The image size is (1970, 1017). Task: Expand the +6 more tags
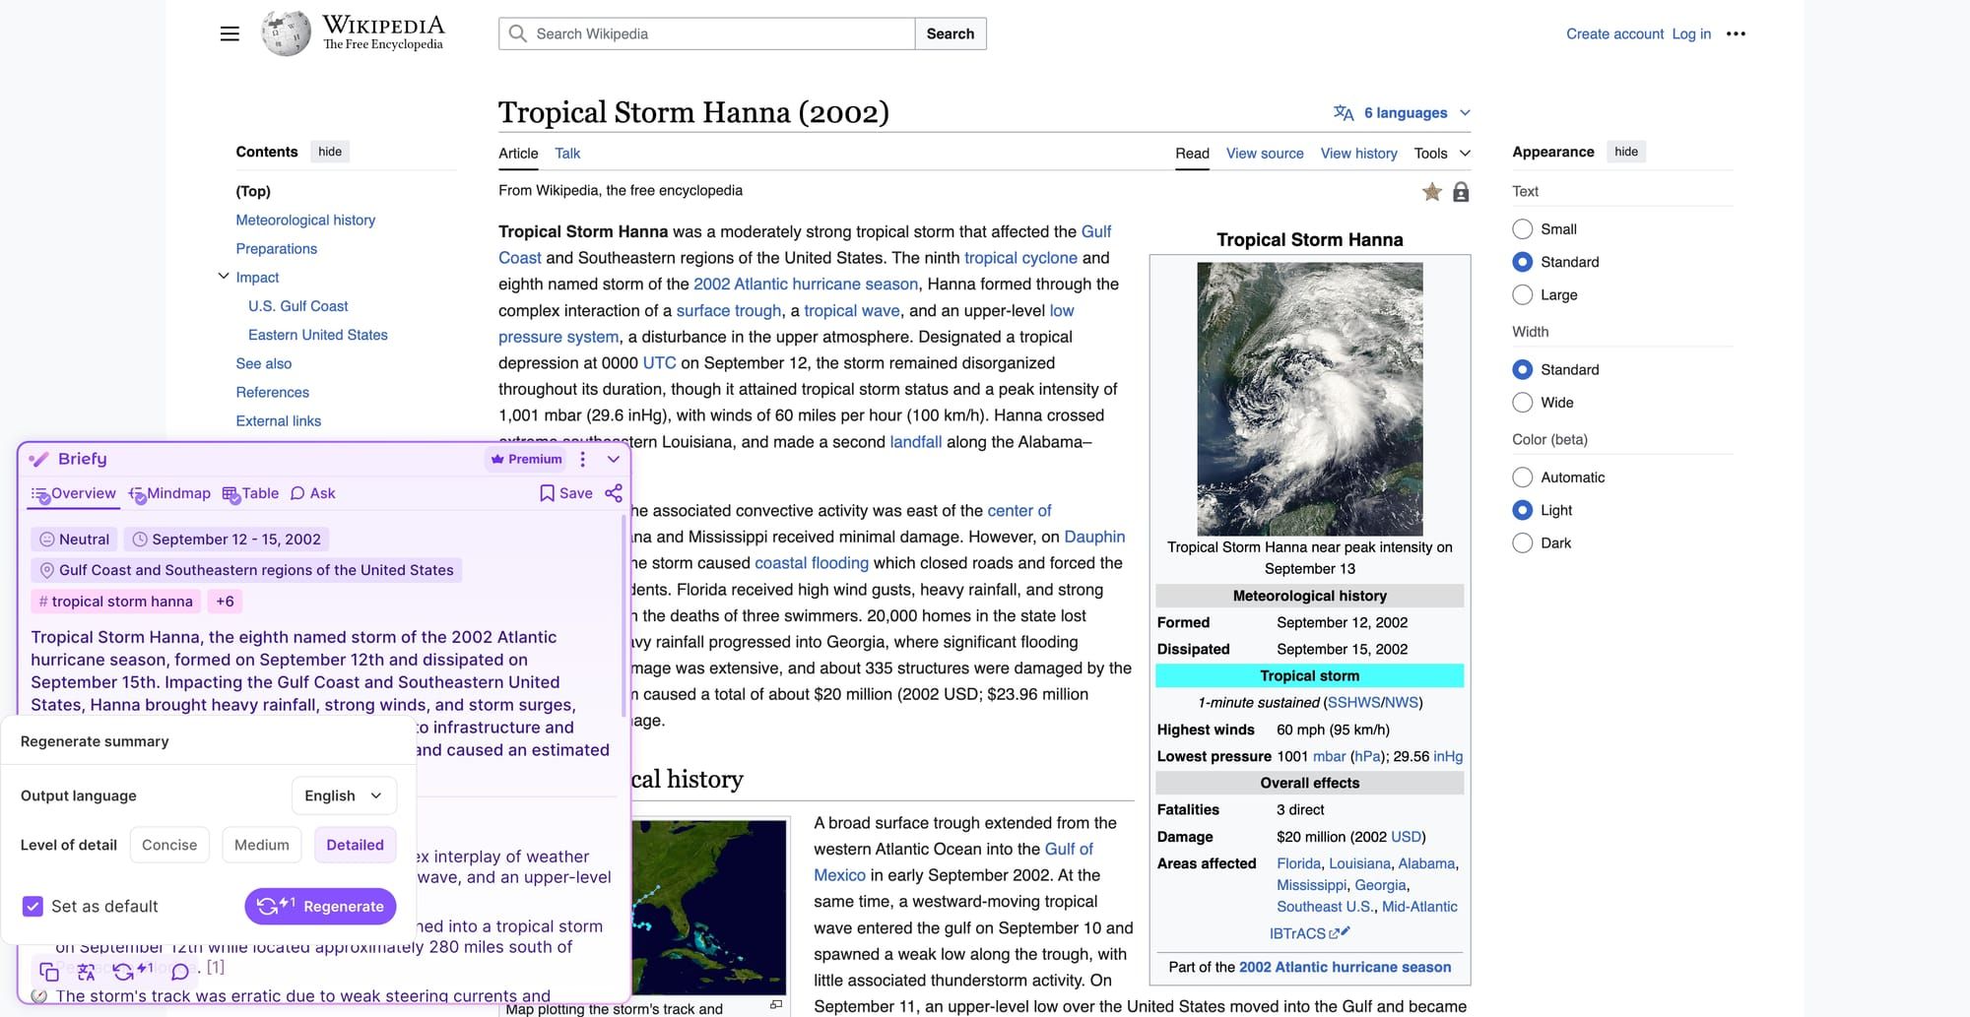click(226, 602)
